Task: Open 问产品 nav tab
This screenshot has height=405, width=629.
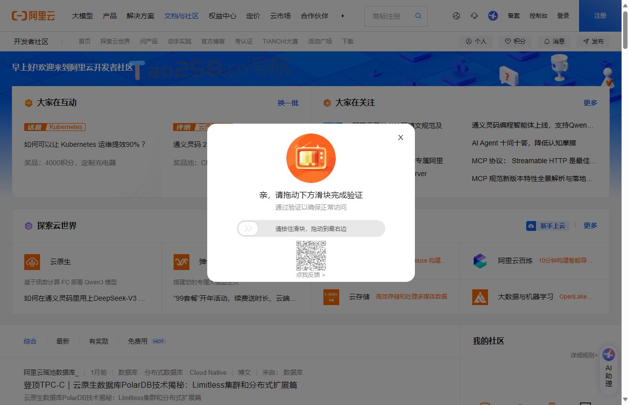Action: point(149,42)
